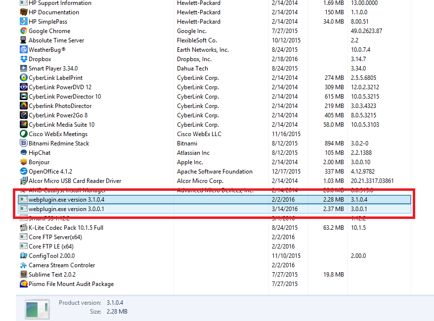434x321 pixels.
Task: Click publisher Atlassian Inc
Action: 193,153
